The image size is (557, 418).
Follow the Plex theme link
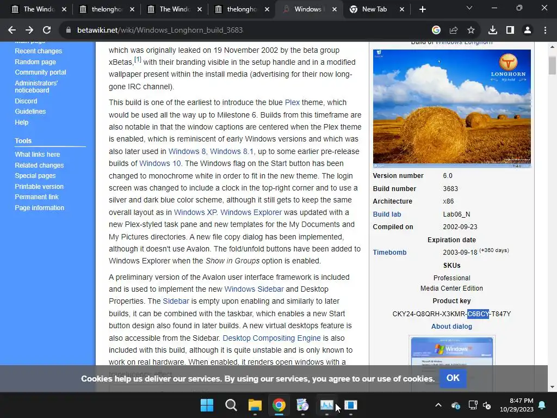click(292, 102)
